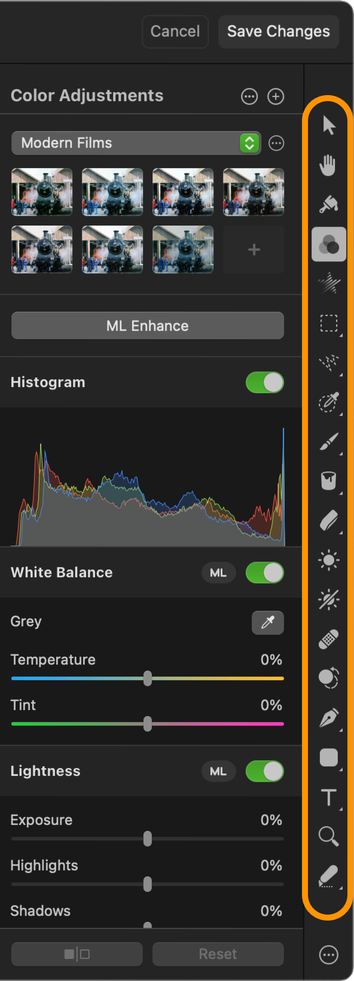
Task: Select the Paint brush tool
Action: (329, 442)
